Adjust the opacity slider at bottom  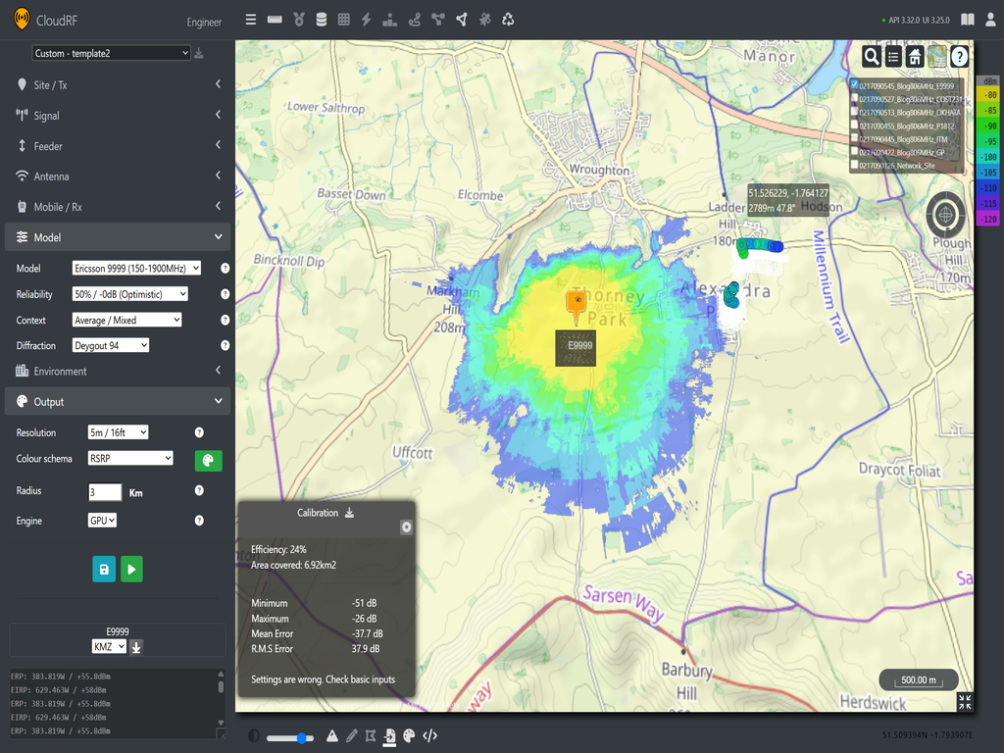point(302,737)
